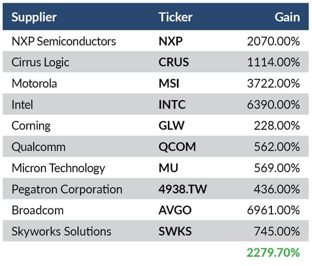
Task: Click the Motorola supplier name
Action: point(34,84)
